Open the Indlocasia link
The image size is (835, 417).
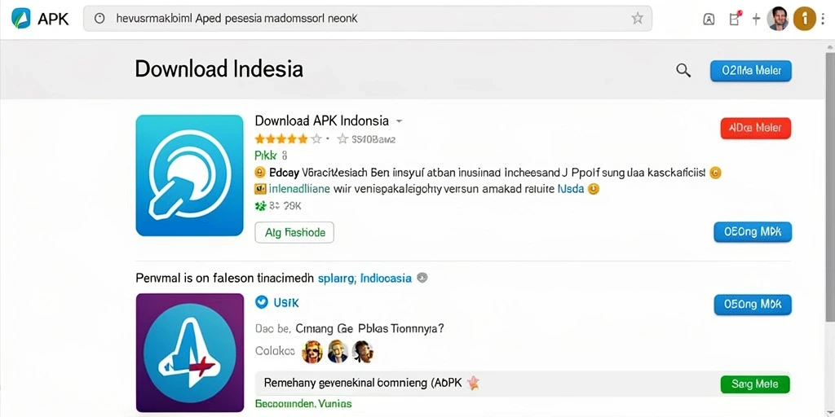(386, 278)
